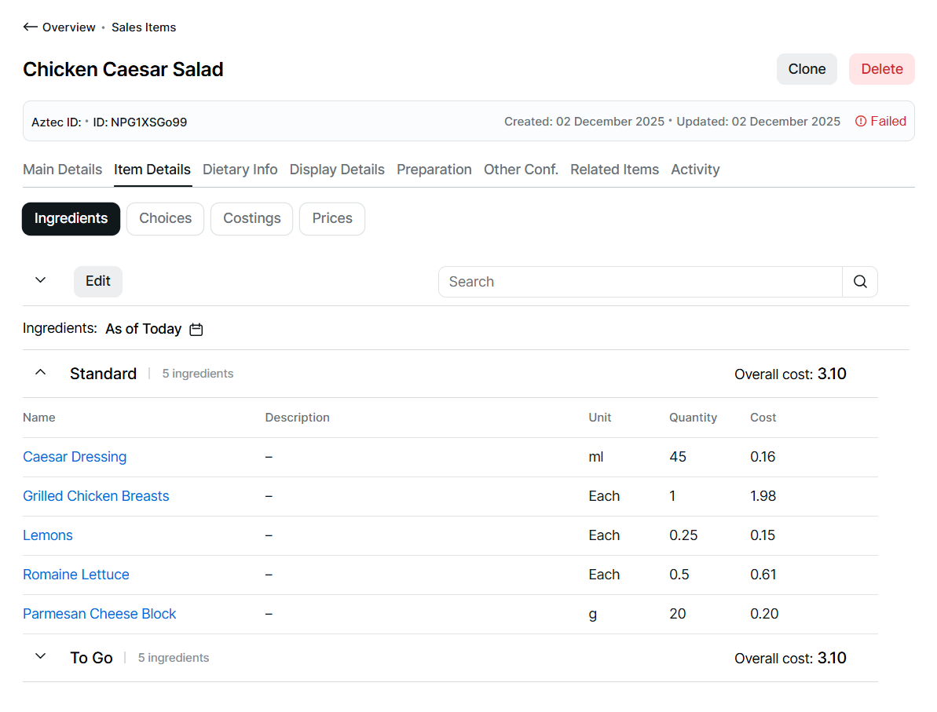Go to the Preparation tab
This screenshot has height=712, width=937.
click(434, 170)
